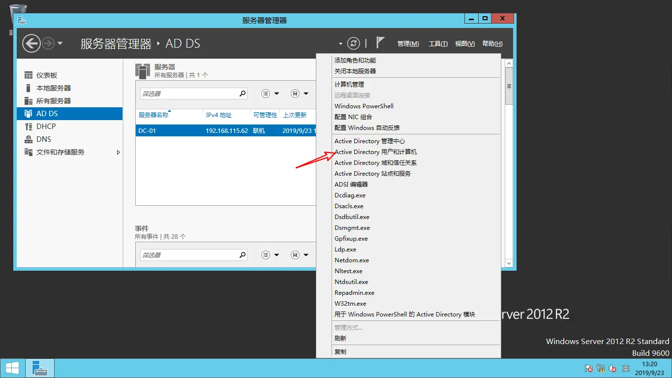Choose 关闭本地服务器 from context menu
672x378 pixels.
(408, 71)
